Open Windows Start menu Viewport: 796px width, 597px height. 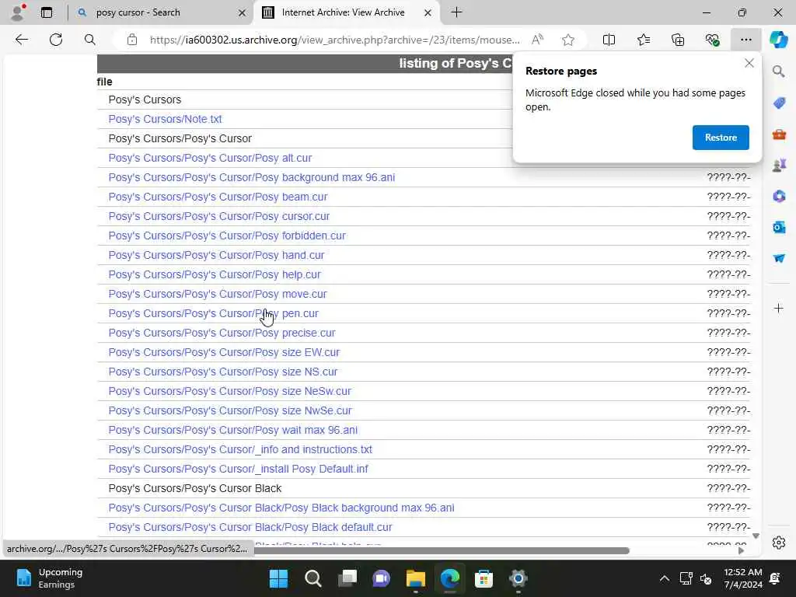coord(278,578)
